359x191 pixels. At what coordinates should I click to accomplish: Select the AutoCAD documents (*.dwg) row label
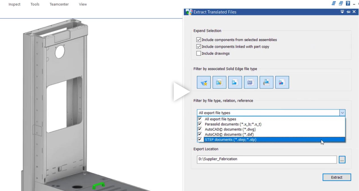[230, 129]
